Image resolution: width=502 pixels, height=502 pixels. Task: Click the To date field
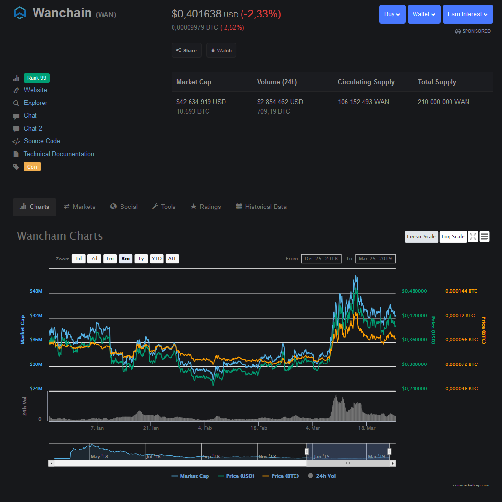pyautogui.click(x=375, y=259)
